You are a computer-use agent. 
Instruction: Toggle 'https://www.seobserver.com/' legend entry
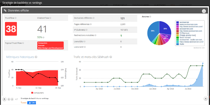[x=190, y=42]
